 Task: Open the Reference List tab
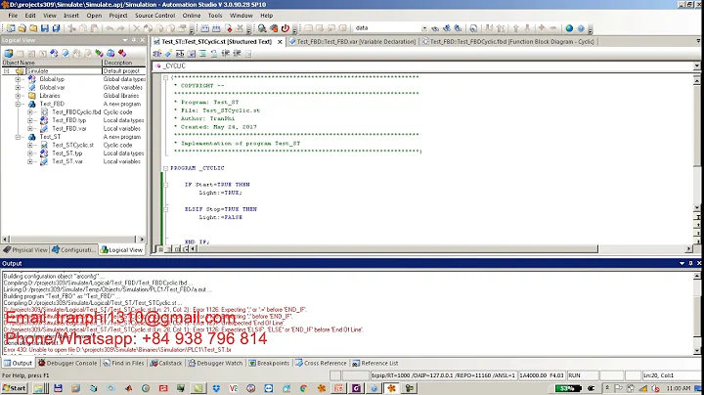[x=375, y=363]
